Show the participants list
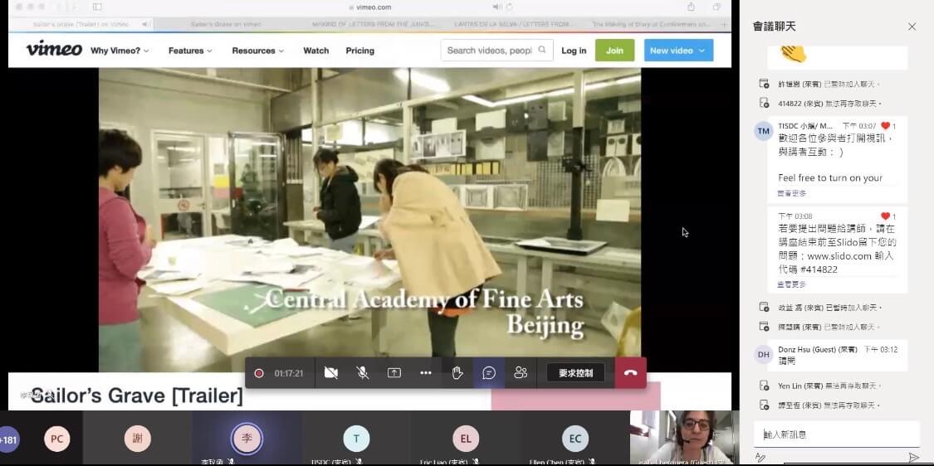 click(x=521, y=373)
